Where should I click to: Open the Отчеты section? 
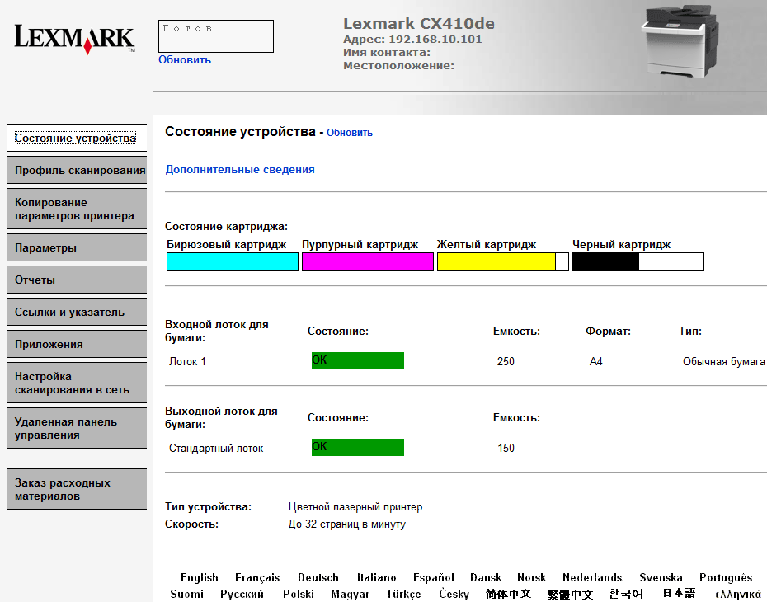(77, 280)
